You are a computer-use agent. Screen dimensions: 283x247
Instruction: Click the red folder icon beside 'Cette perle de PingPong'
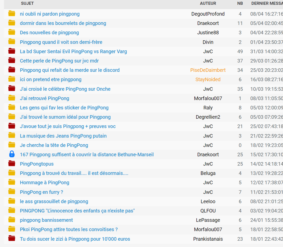[x=12, y=60]
